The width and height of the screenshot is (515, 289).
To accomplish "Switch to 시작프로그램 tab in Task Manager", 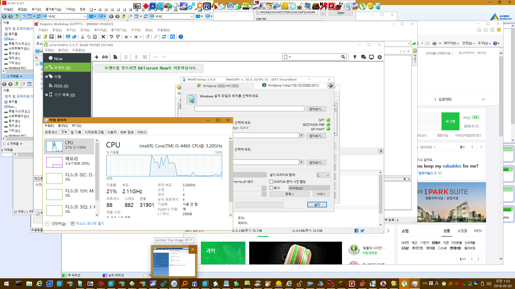I will (x=94, y=132).
